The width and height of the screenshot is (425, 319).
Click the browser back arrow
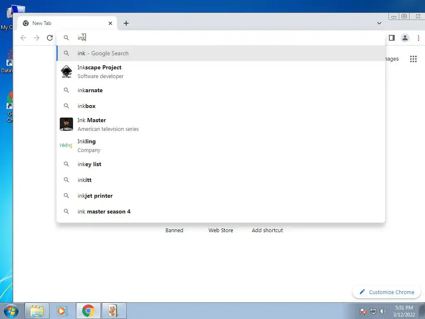click(x=23, y=38)
